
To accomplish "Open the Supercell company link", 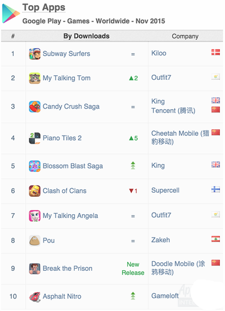I will [x=165, y=191].
